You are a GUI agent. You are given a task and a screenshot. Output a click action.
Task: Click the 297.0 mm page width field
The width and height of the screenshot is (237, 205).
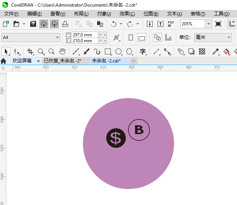[x=85, y=35]
